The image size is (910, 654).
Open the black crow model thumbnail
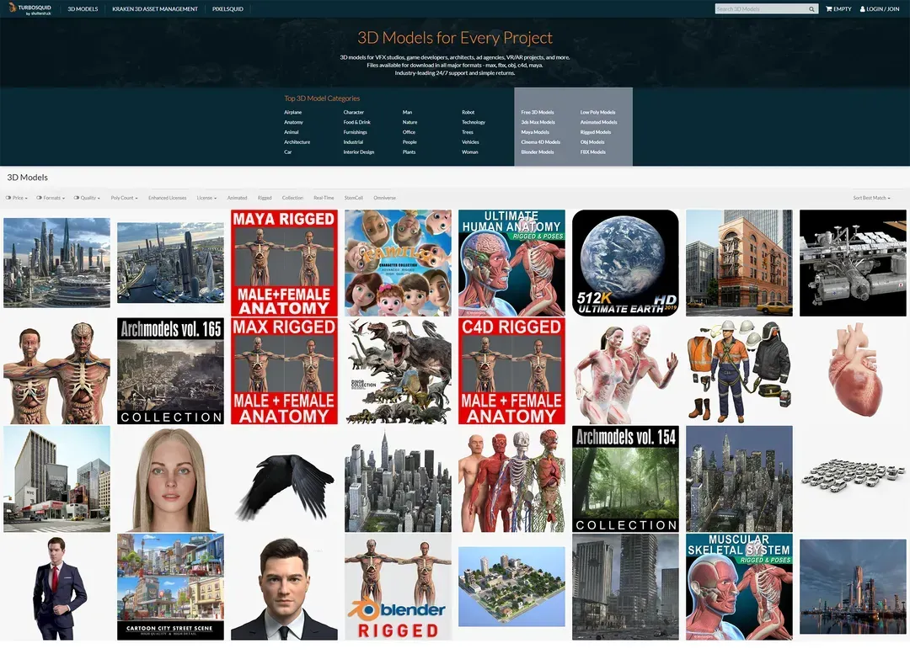coord(284,479)
